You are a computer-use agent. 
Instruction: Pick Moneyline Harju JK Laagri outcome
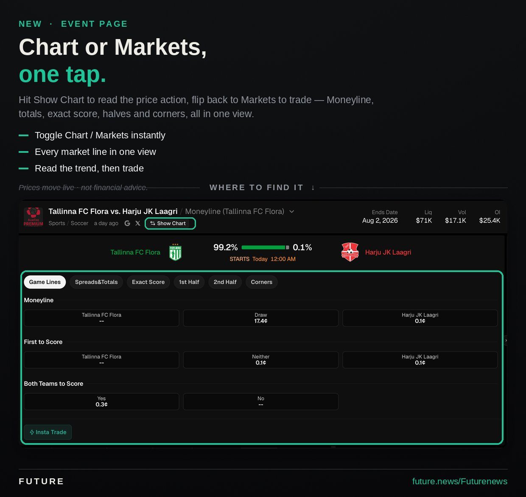pyautogui.click(x=420, y=318)
